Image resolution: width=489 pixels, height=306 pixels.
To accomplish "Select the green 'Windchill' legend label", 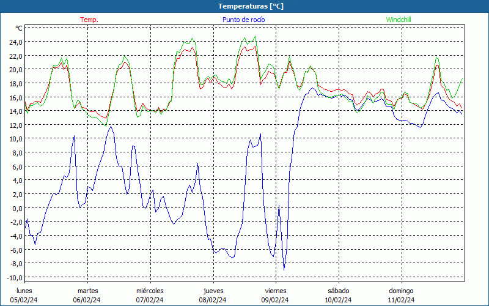I will tap(399, 20).
